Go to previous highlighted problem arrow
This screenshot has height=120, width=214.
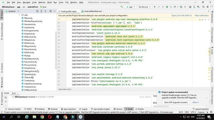click(x=205, y=20)
